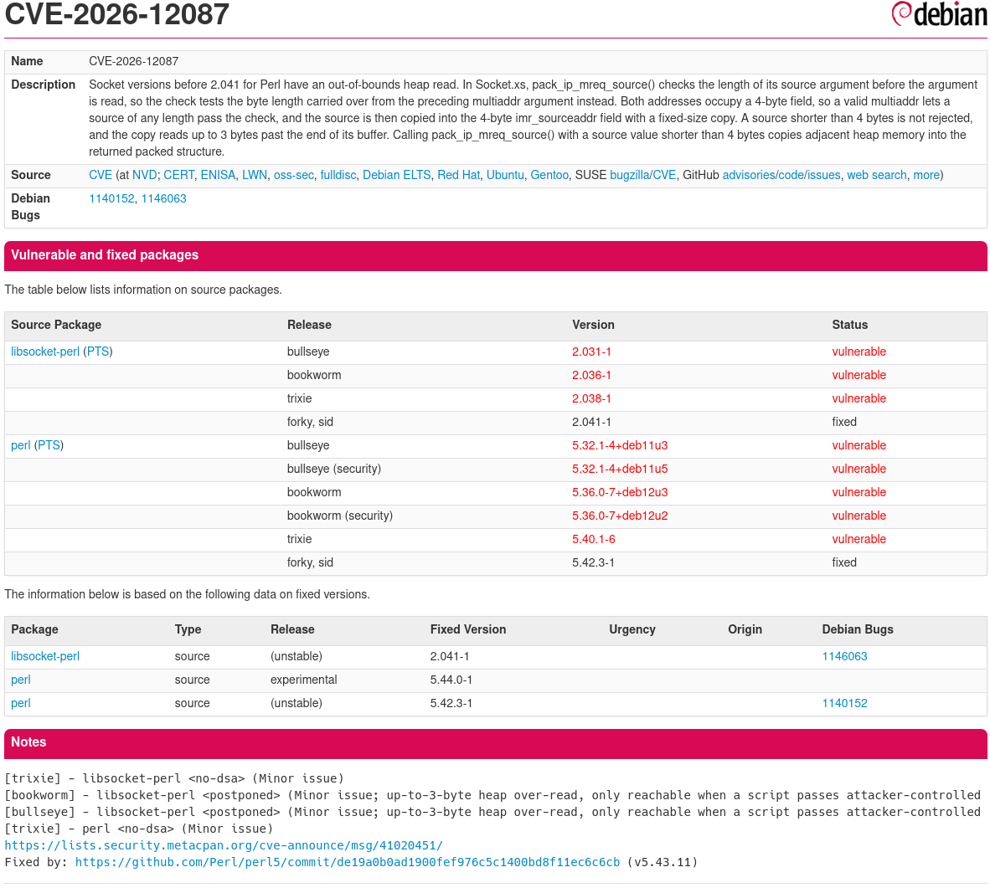
Task: Open GitHub issues link
Action: [823, 175]
